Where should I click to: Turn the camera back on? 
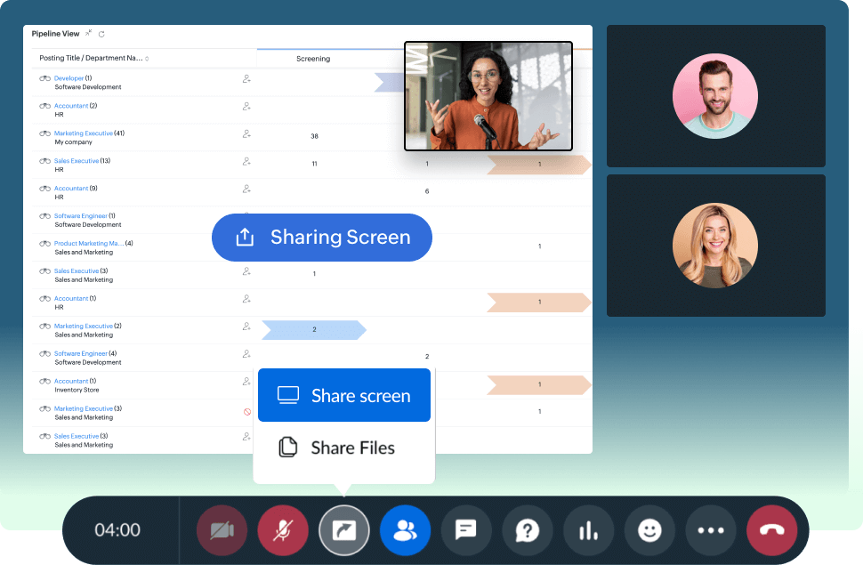tap(222, 529)
